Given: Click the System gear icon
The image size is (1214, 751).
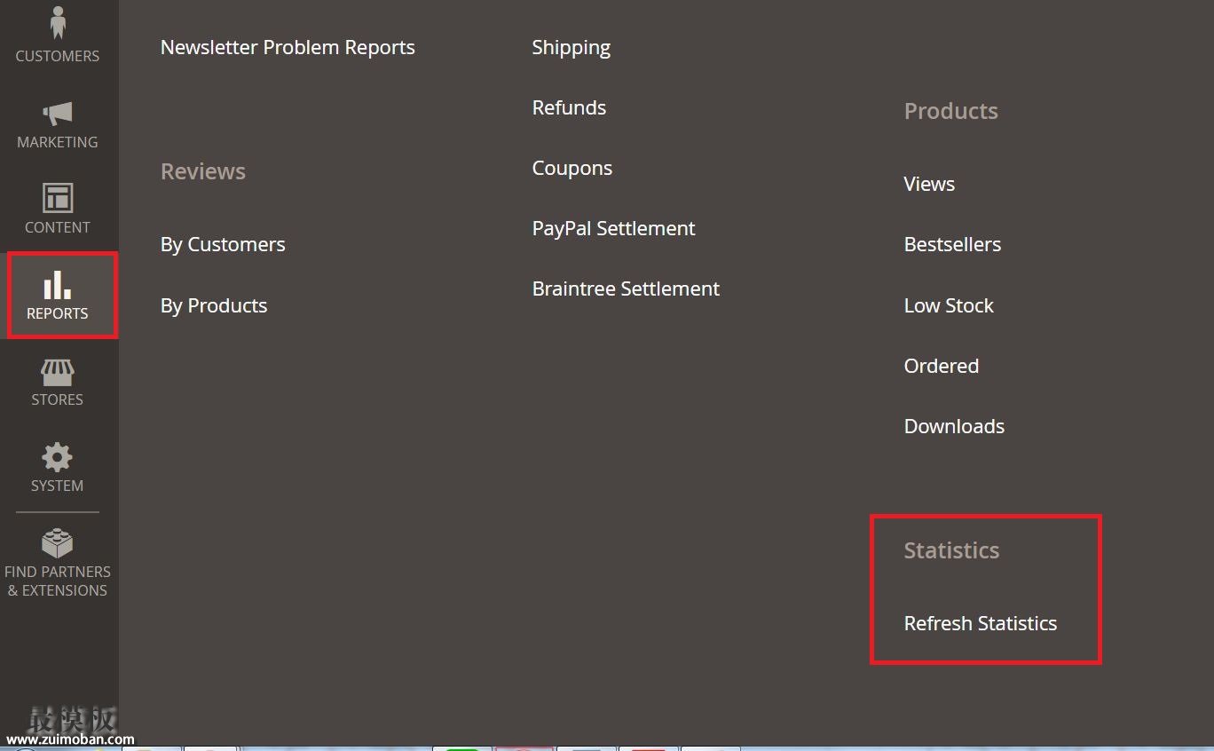Looking at the screenshot, I should point(58,458).
